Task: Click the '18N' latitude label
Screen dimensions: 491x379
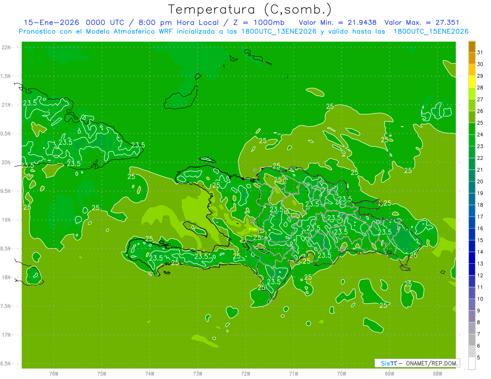Action: click(7, 277)
